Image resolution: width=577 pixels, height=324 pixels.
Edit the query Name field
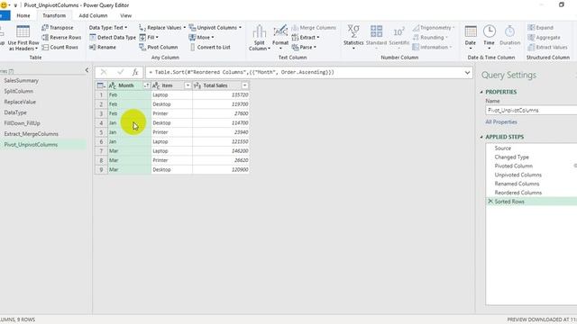click(x=531, y=110)
